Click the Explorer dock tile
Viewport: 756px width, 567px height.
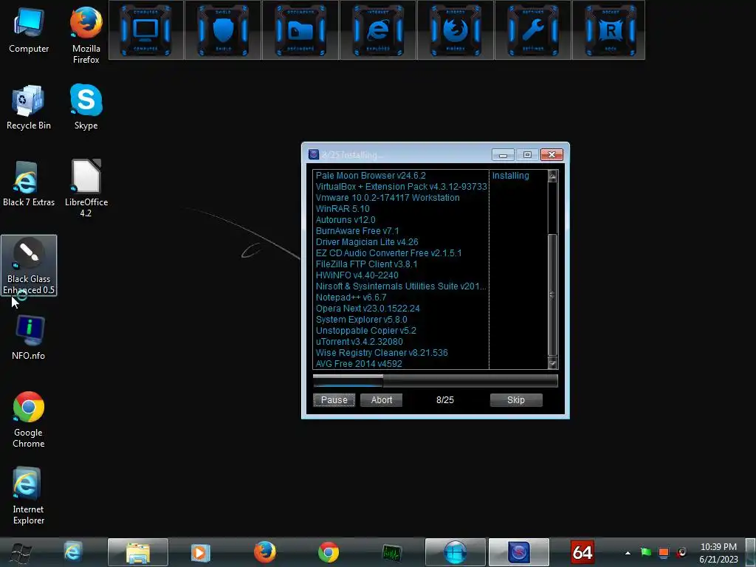pos(378,30)
